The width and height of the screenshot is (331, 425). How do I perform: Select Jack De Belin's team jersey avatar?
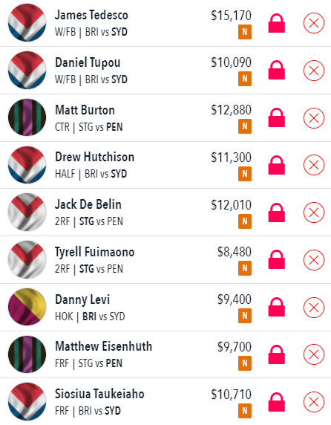[27, 212]
